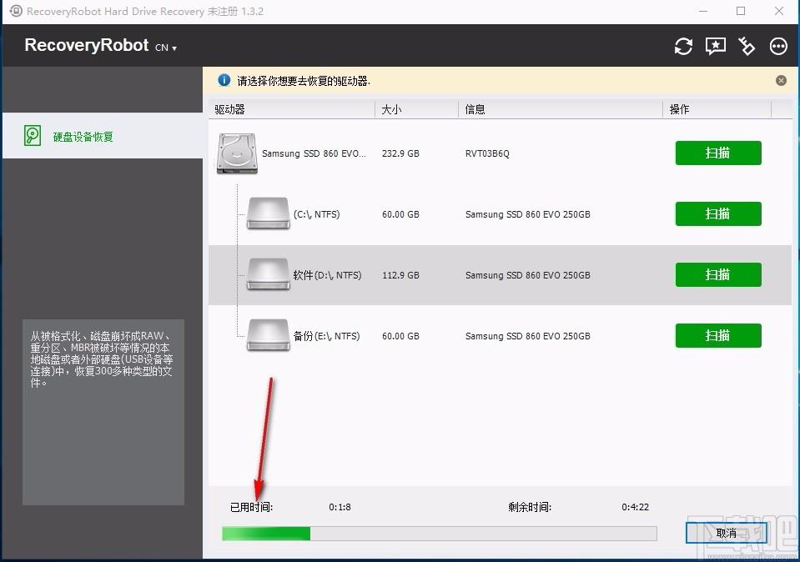Click the 232.9 GB size value
The width and height of the screenshot is (800, 562).
pyautogui.click(x=400, y=153)
